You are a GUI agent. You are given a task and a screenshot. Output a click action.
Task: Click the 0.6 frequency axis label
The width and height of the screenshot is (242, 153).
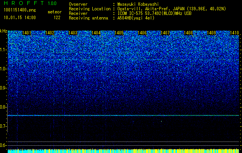coord(3,145)
